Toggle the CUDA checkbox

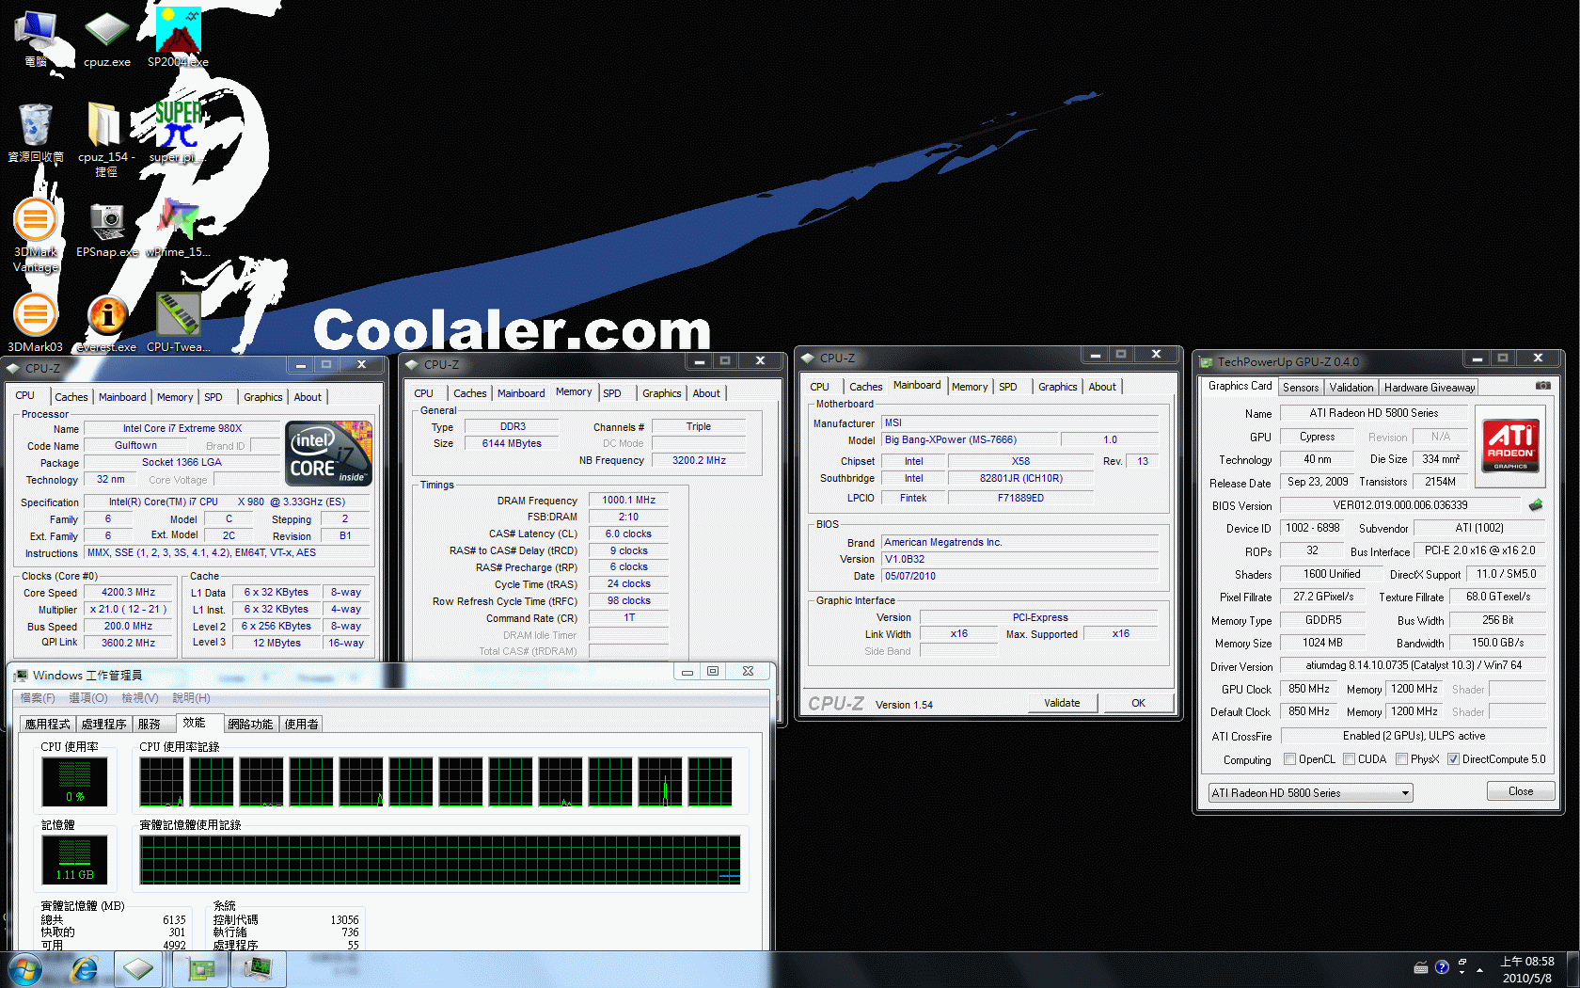tap(1350, 759)
